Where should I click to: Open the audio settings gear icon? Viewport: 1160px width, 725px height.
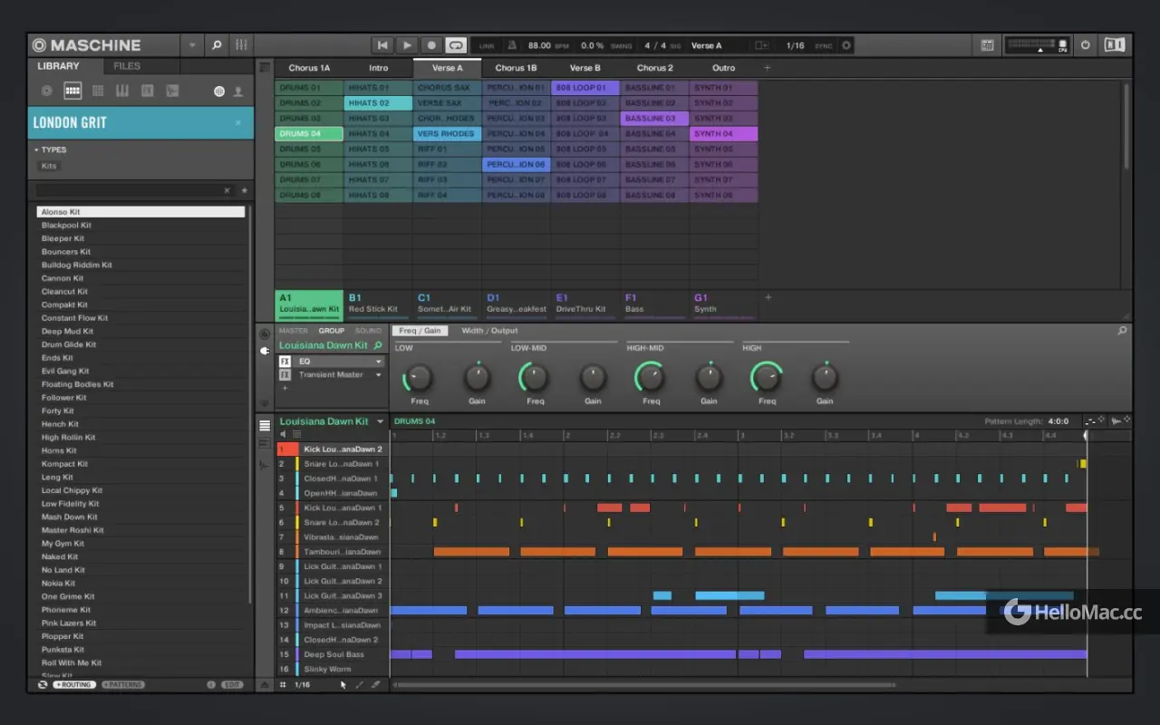pyautogui.click(x=846, y=45)
